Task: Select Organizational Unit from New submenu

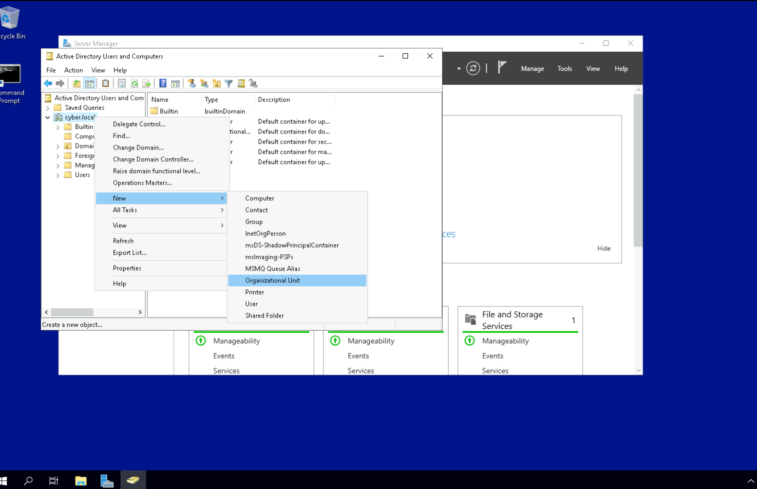Action: tap(297, 281)
